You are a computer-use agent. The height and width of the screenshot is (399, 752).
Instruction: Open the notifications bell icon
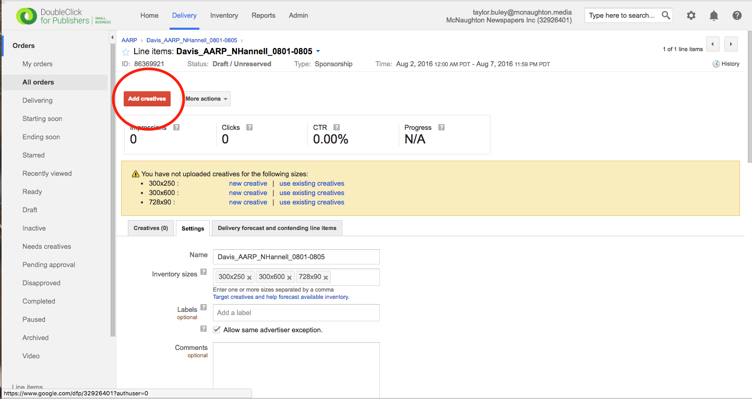[x=714, y=15]
